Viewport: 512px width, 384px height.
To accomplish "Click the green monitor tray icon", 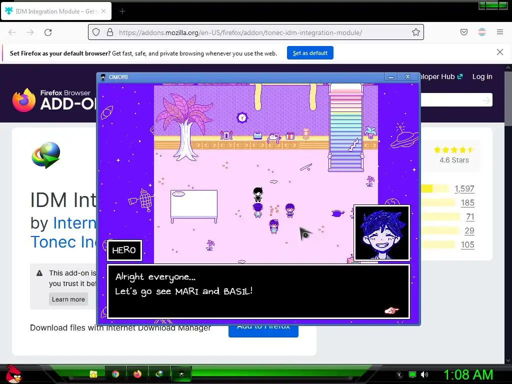I will (x=412, y=375).
